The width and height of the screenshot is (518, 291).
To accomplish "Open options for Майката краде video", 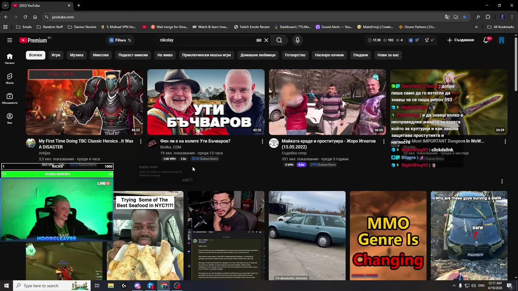I will (384, 141).
